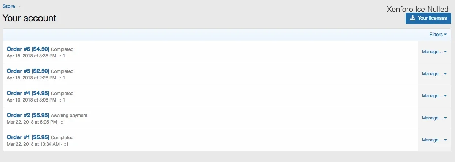
Task: Click the Apr 15, 2018 2:28 PM timestamp
Action: pos(31,78)
